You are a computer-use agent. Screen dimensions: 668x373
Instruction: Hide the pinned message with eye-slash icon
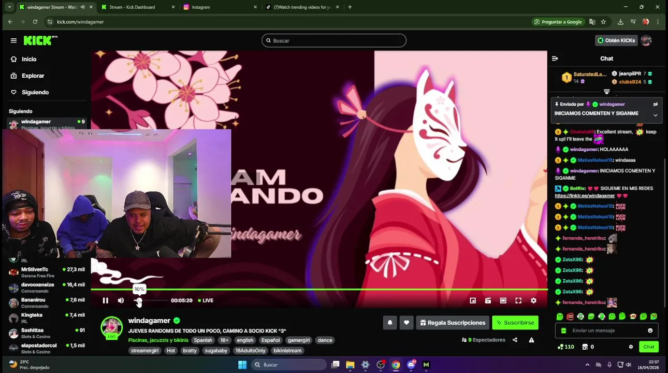pyautogui.click(x=655, y=104)
